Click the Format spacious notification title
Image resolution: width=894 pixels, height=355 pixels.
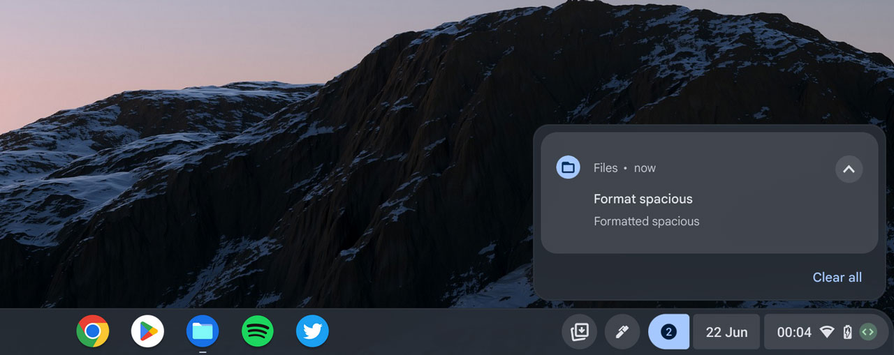[643, 199]
